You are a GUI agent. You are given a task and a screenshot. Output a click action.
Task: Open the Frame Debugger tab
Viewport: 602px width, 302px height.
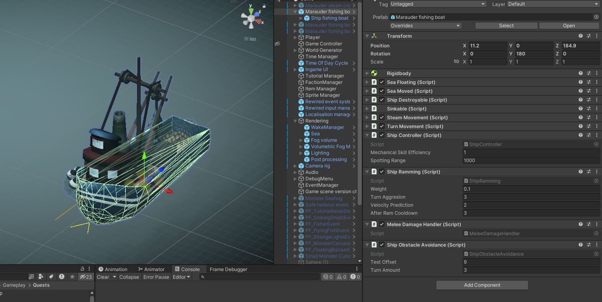228,269
